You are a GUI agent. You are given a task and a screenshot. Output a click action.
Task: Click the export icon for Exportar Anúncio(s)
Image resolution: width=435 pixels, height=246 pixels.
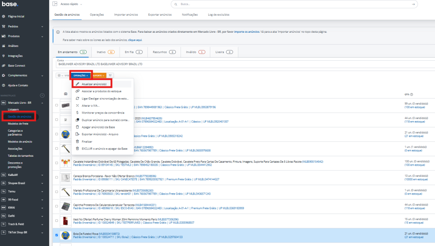tap(77, 134)
